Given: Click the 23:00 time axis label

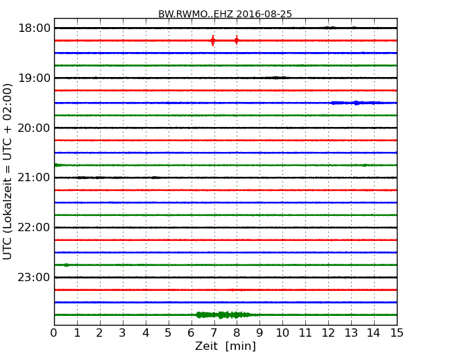Looking at the screenshot, I should 34,277.
